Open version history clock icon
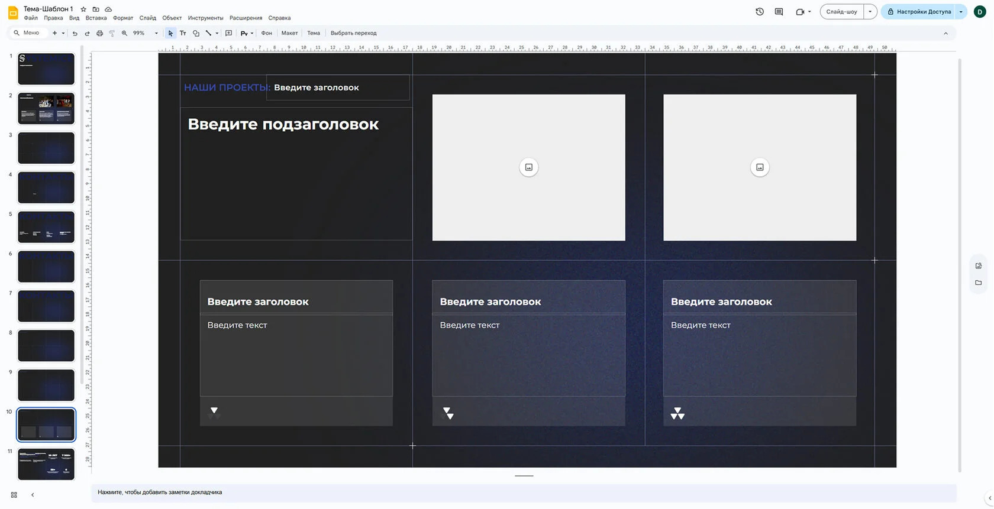 [x=760, y=11]
